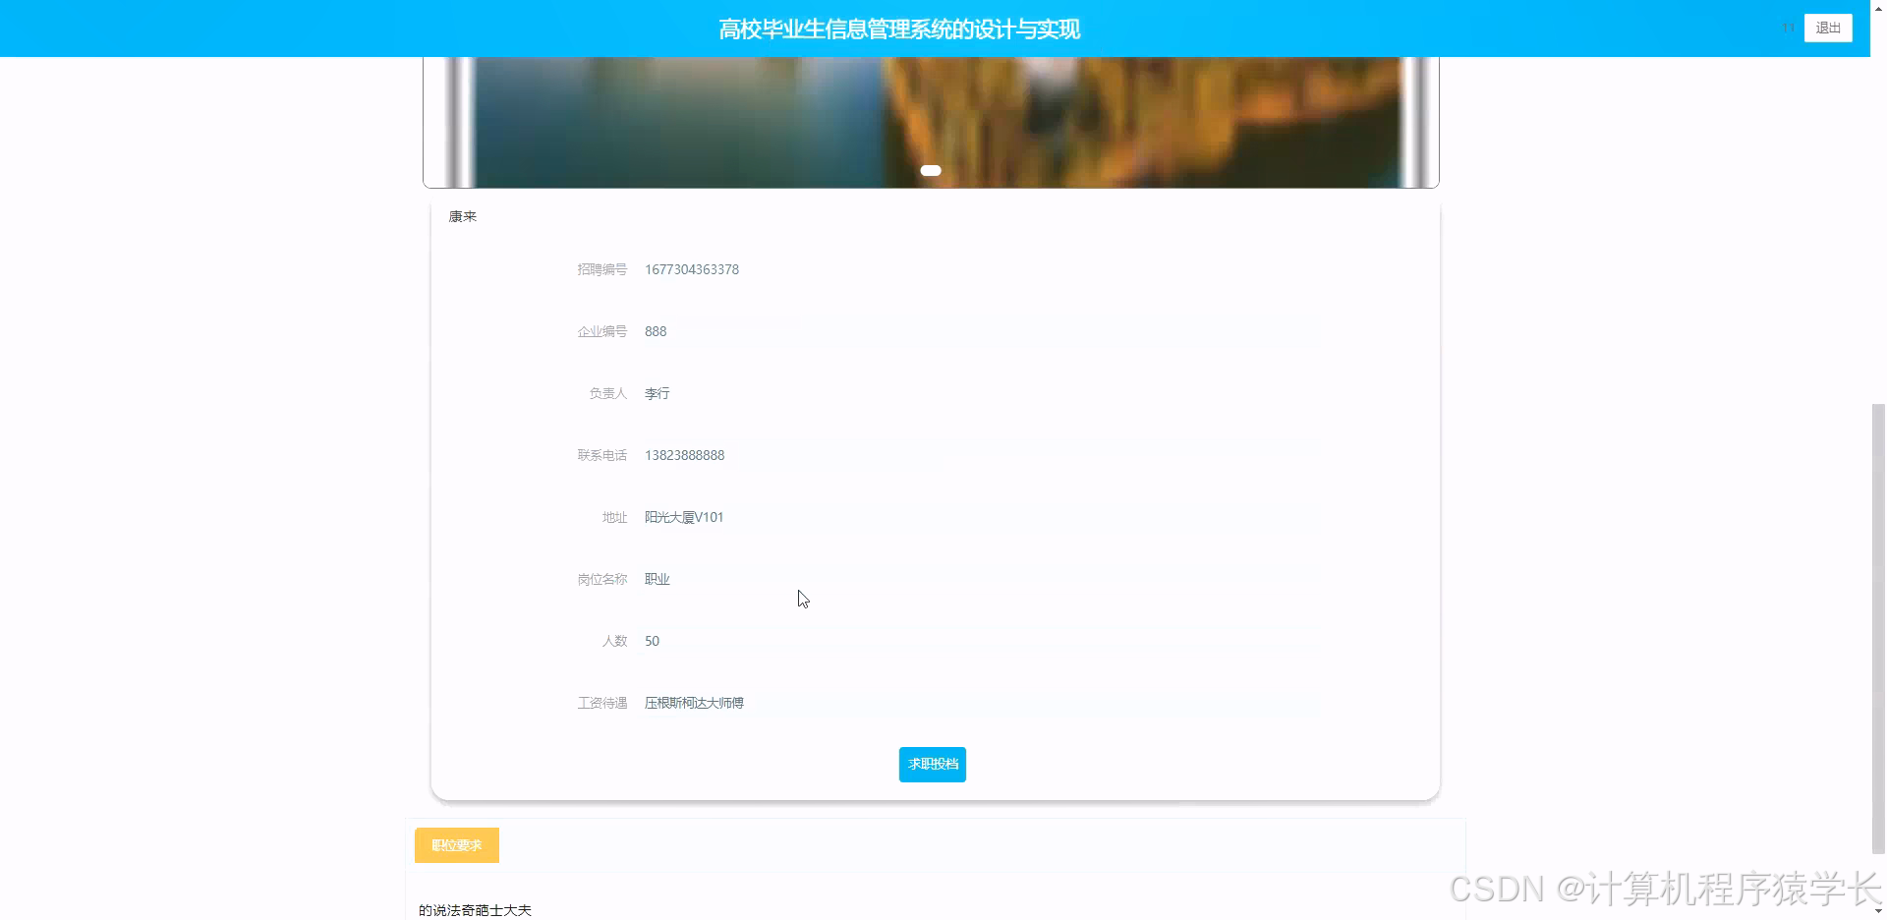Select the 负责人 name 李行

657,393
